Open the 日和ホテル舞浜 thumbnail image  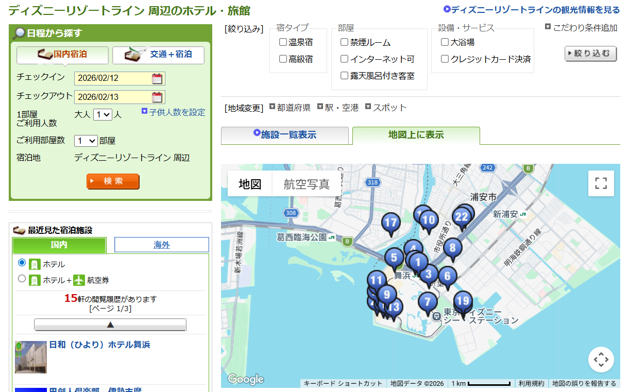pyautogui.click(x=31, y=357)
